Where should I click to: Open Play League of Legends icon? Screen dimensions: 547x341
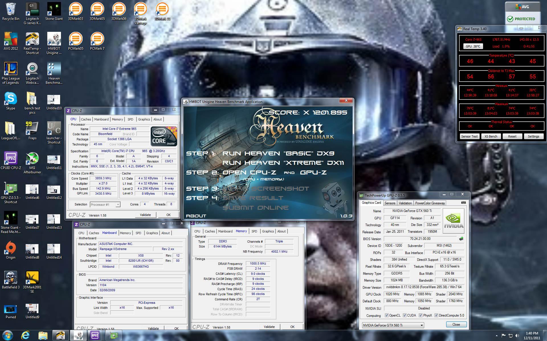pos(11,73)
